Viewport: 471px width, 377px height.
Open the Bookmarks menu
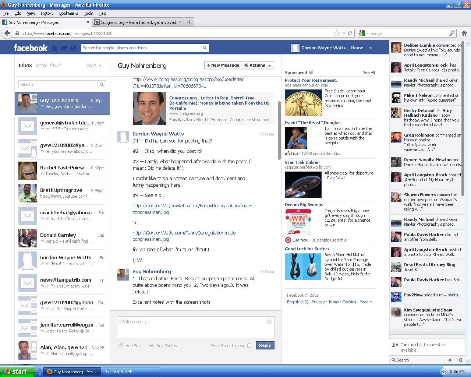(68, 13)
